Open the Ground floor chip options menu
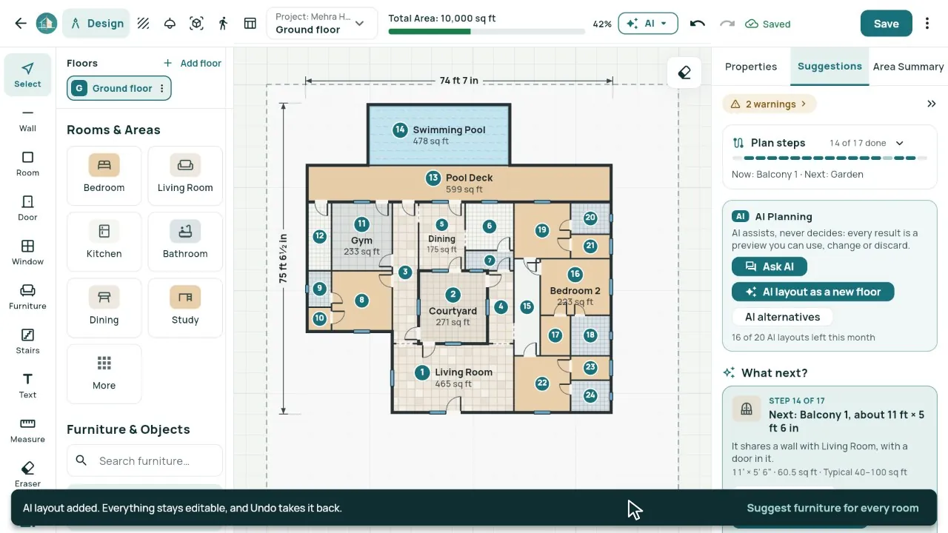 tap(161, 88)
